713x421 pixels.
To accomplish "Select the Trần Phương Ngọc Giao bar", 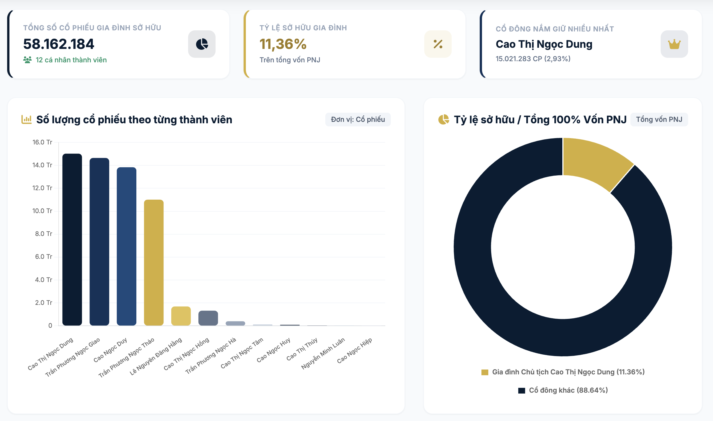I will tap(99, 242).
